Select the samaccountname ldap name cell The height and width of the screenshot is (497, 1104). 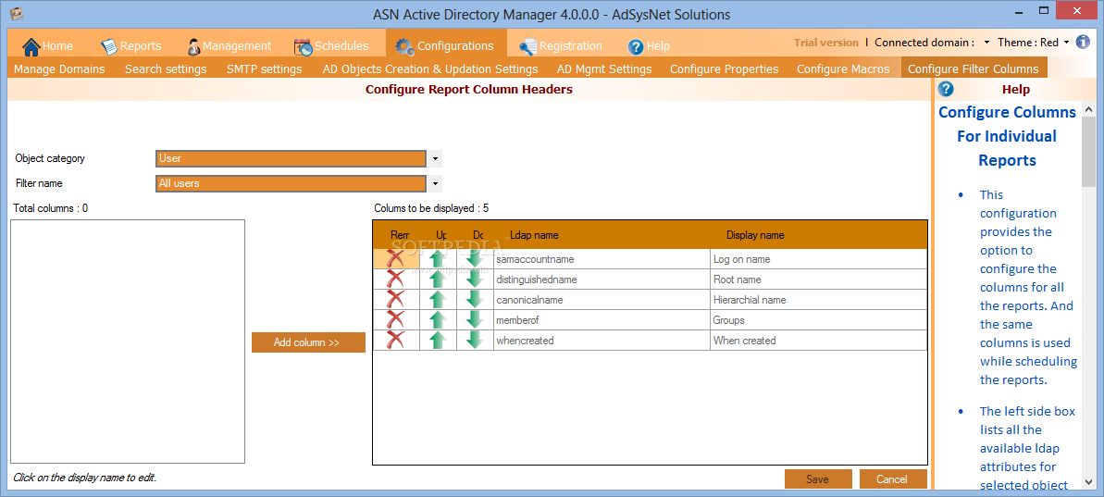click(x=602, y=259)
